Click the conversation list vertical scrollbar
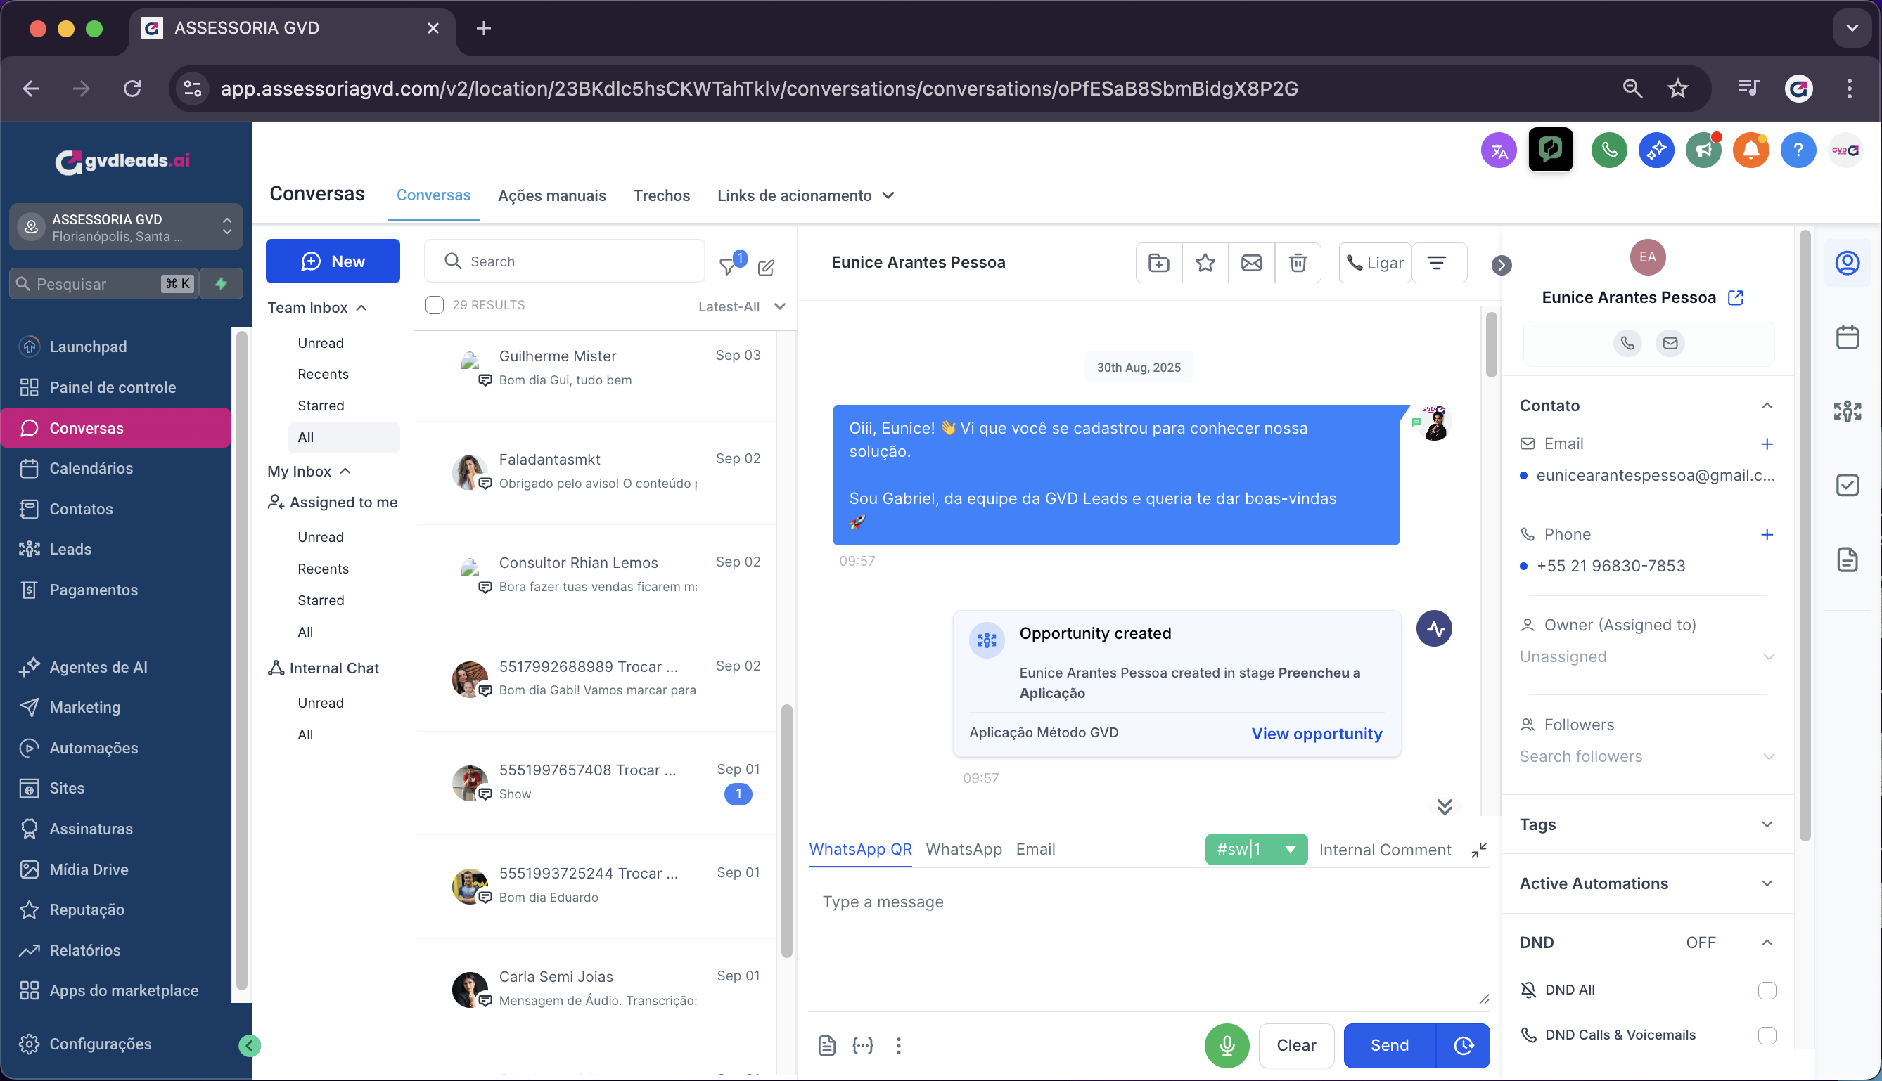 [x=786, y=831]
